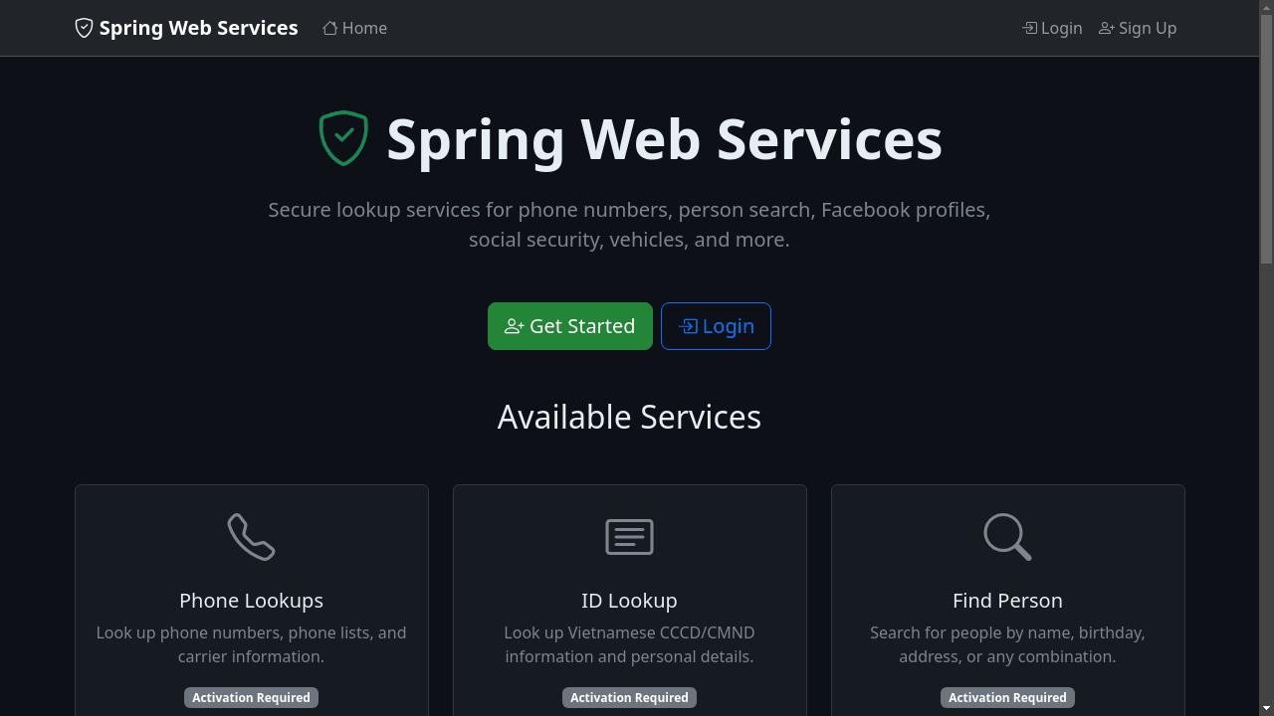Click the telephone handset icon for Phone Lookups
The image size is (1274, 716).
point(251,537)
